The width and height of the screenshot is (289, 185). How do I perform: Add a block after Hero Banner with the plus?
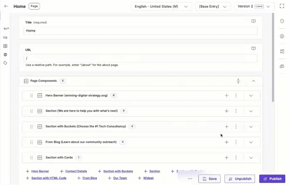pyautogui.click(x=227, y=96)
